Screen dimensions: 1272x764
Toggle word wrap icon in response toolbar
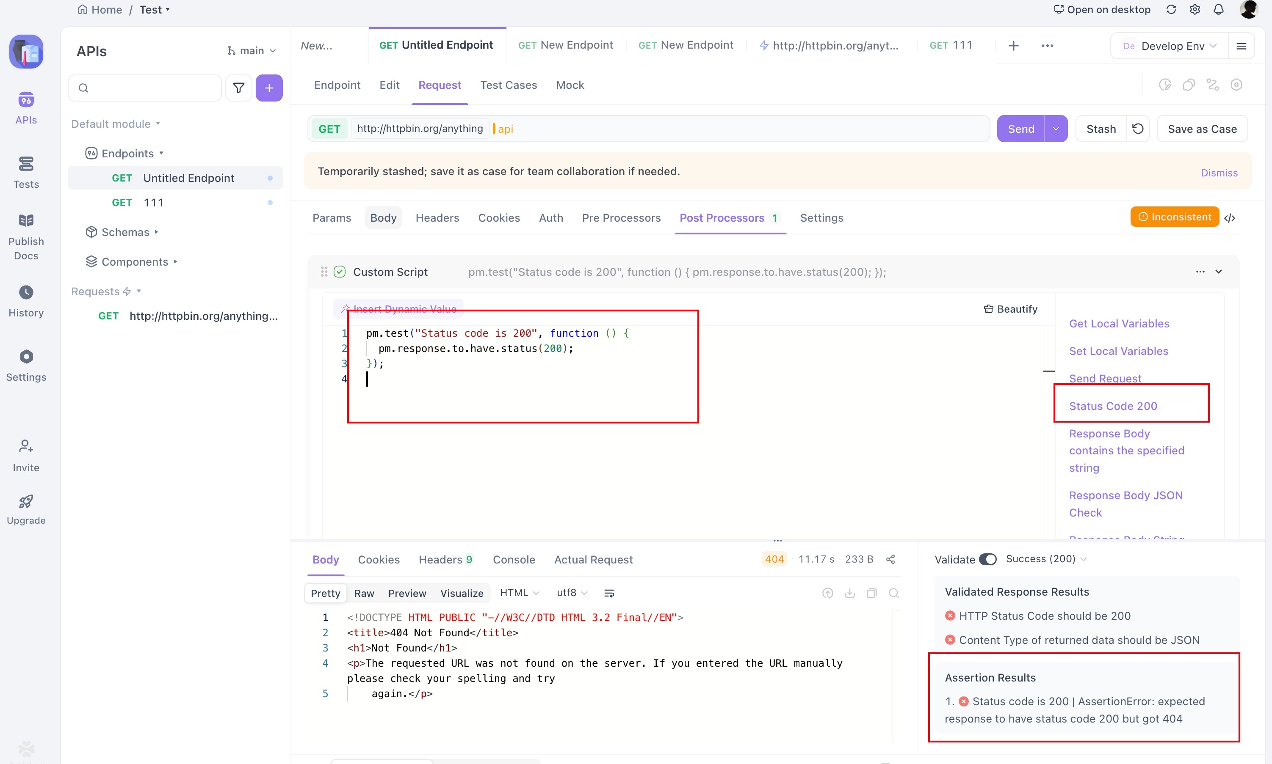pos(609,593)
